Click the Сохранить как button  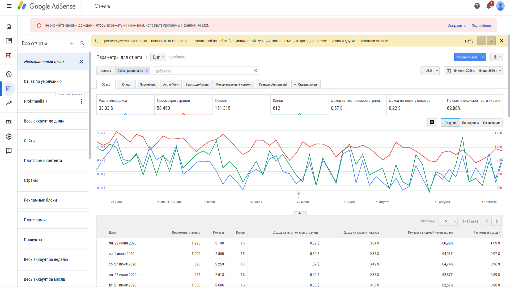pos(466,57)
